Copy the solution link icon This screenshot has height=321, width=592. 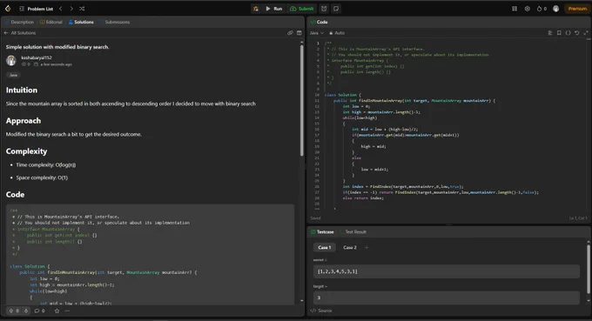click(290, 33)
